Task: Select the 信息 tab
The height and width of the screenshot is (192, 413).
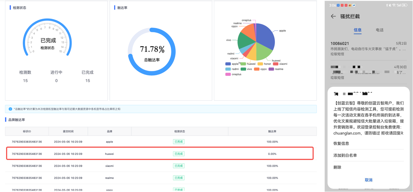Action: (358, 30)
